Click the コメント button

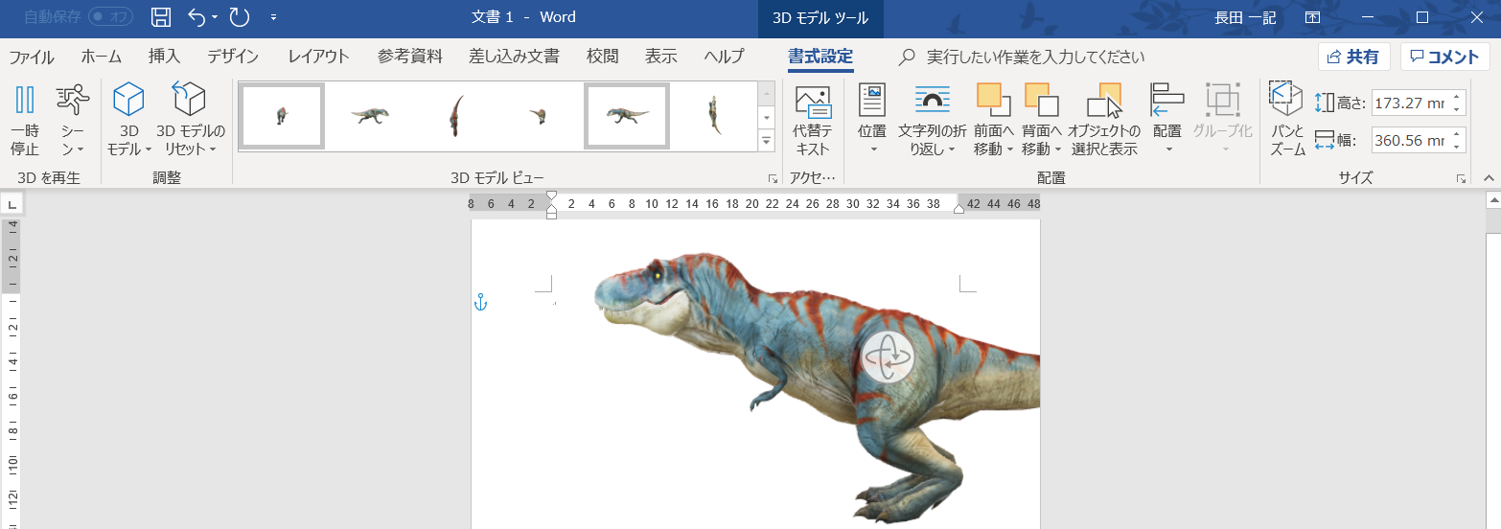[1444, 57]
